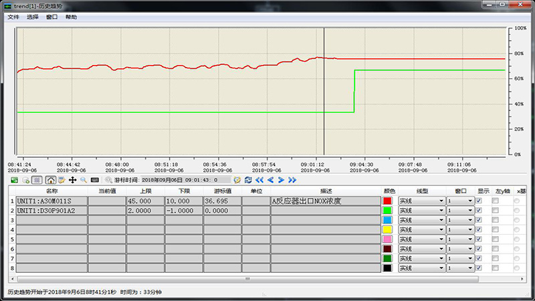Jump back with double left arrows

[259, 180]
